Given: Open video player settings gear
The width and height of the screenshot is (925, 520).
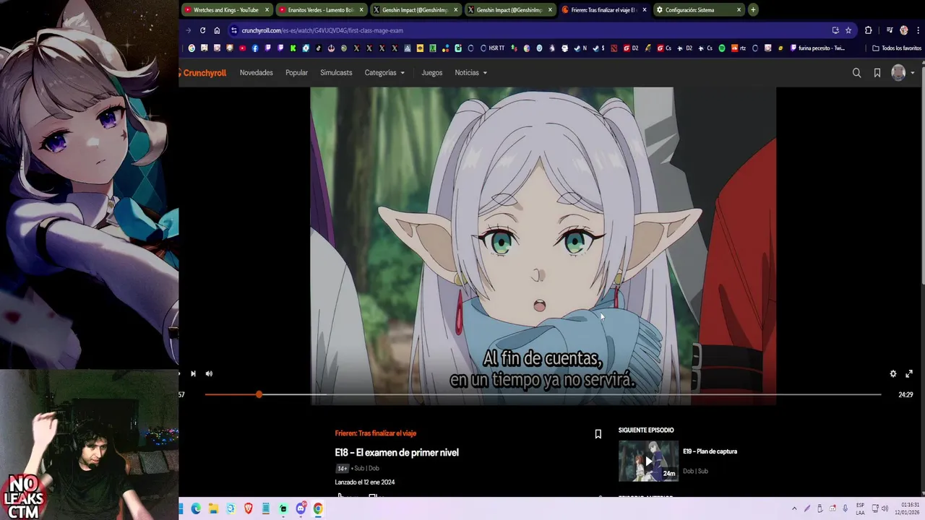Looking at the screenshot, I should pos(893,373).
